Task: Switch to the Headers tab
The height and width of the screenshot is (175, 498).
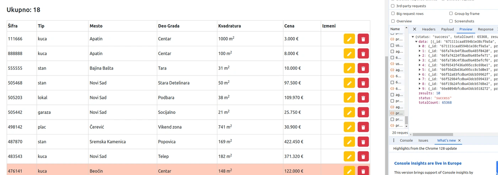Action: point(429,29)
